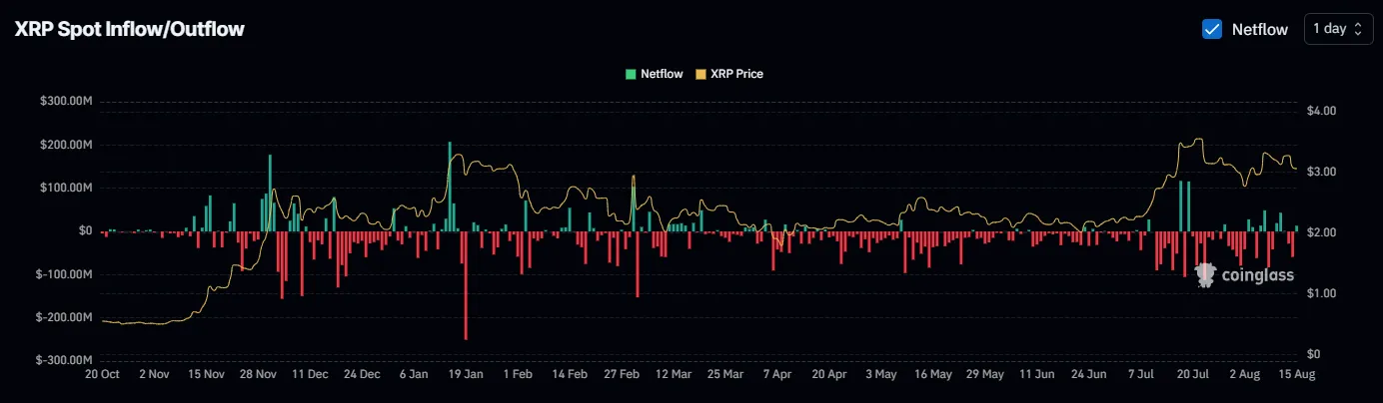Hide the XRP Price series via legend label

[736, 74]
